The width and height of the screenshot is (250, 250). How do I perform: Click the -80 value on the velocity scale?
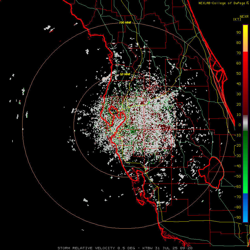(237, 207)
